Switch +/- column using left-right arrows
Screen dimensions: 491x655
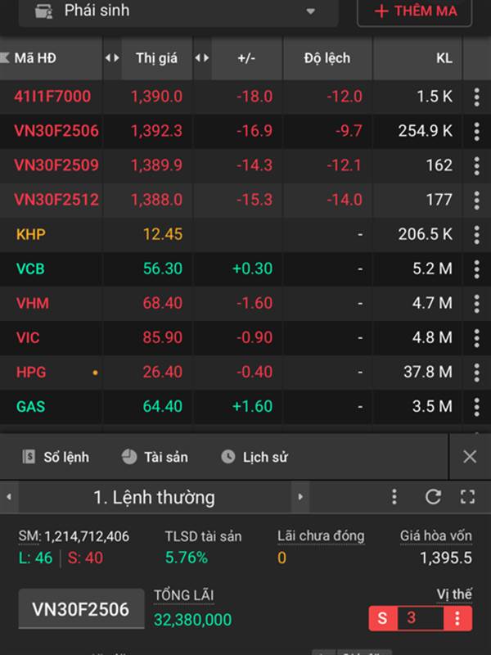pyautogui.click(x=202, y=58)
